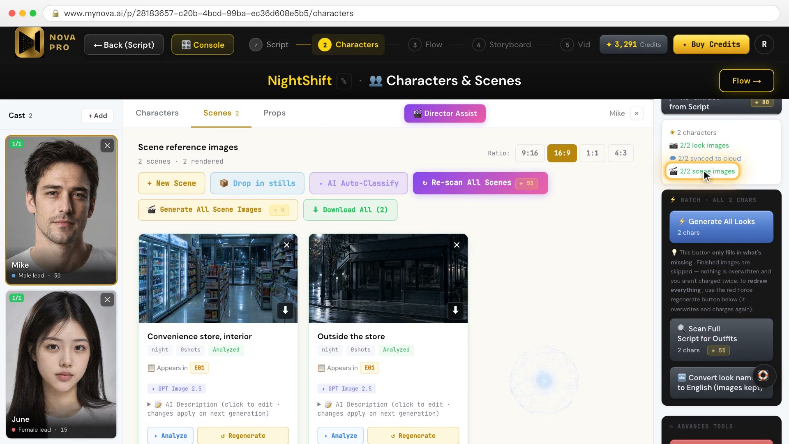Download the Outside the store image
Viewport: 789px width, 444px height.
pyautogui.click(x=455, y=310)
